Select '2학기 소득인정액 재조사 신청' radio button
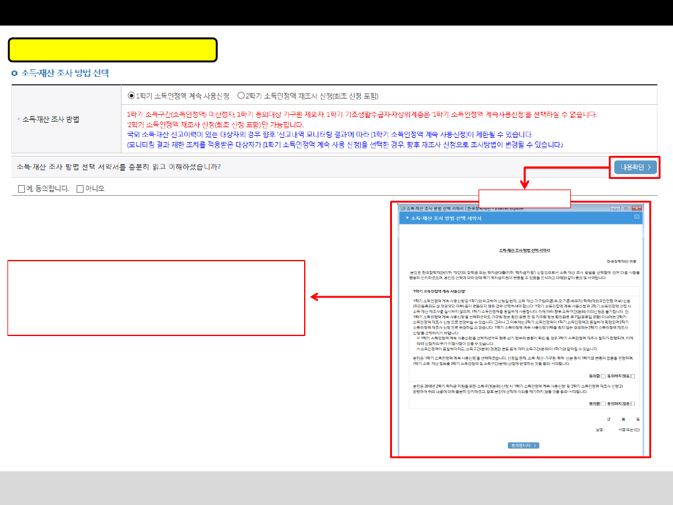The image size is (673, 505). pyautogui.click(x=241, y=96)
